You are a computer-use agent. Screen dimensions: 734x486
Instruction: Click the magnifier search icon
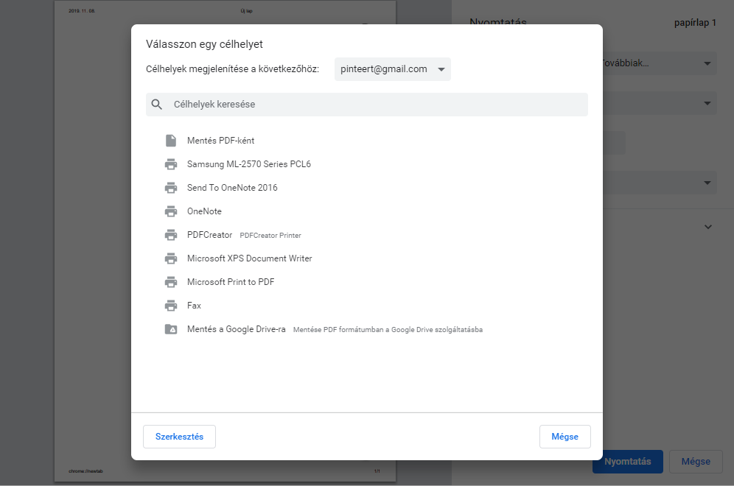(x=157, y=105)
